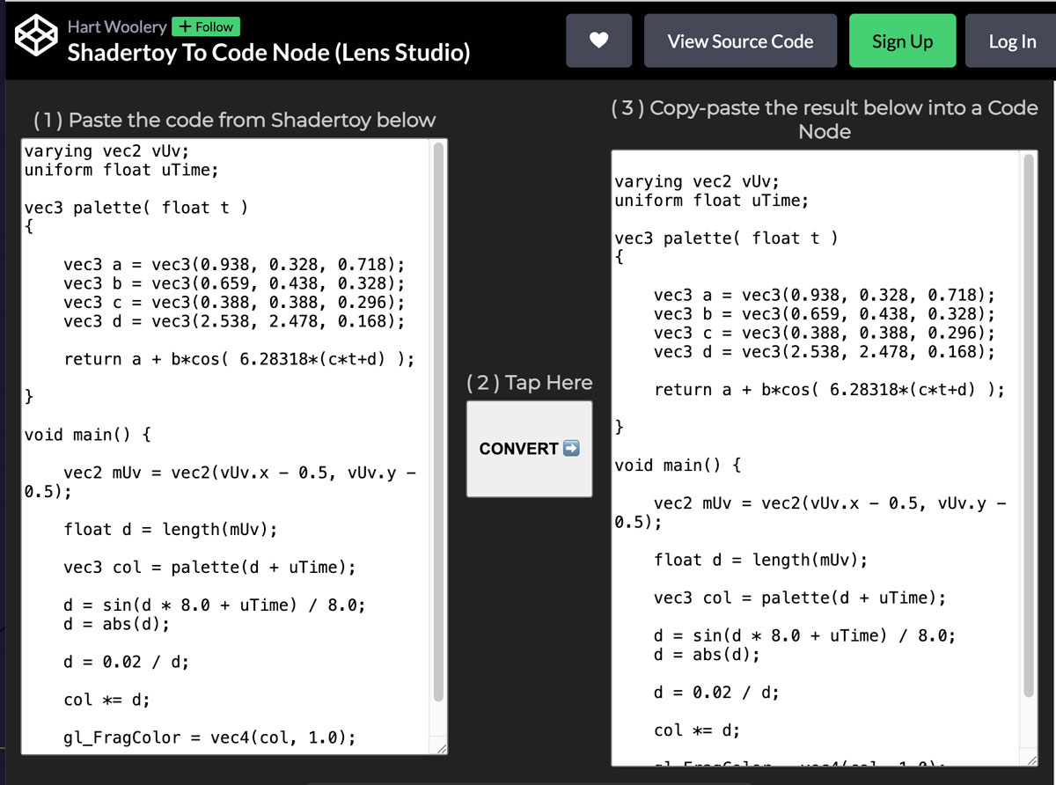Viewport: 1056px width, 785px height.
Task: Click "float d = length(mUv);" in the result box
Action: pos(761,560)
